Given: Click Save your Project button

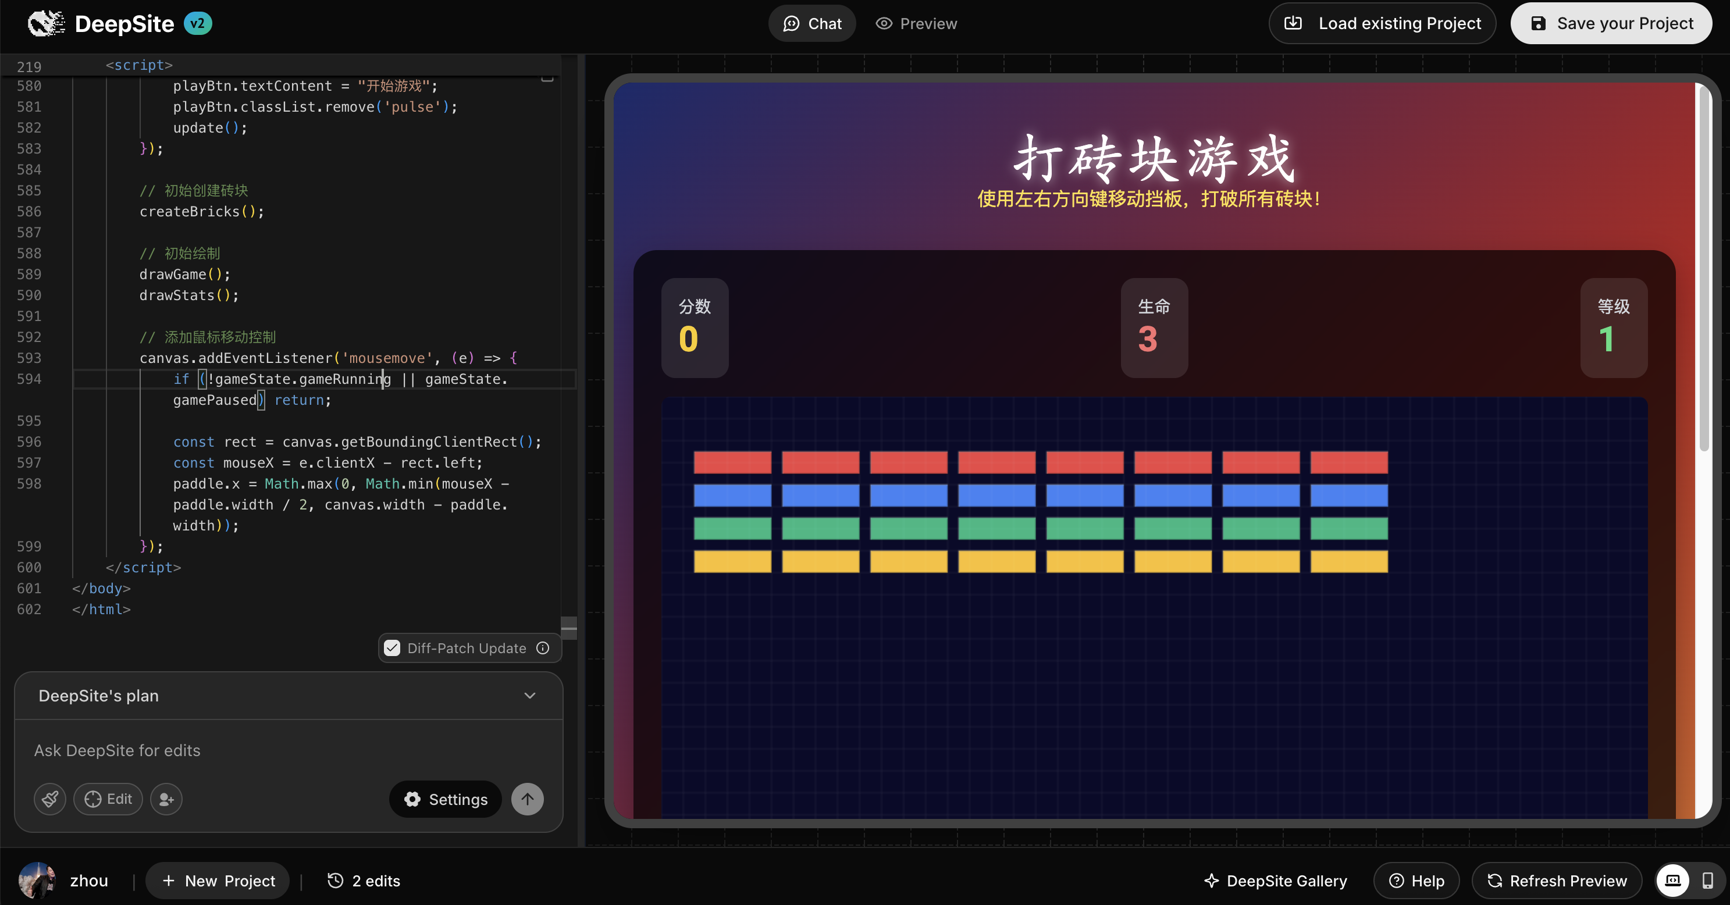Looking at the screenshot, I should tap(1611, 23).
